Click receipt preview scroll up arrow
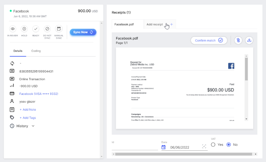This screenshot has height=162, width=266. pyautogui.click(x=246, y=56)
